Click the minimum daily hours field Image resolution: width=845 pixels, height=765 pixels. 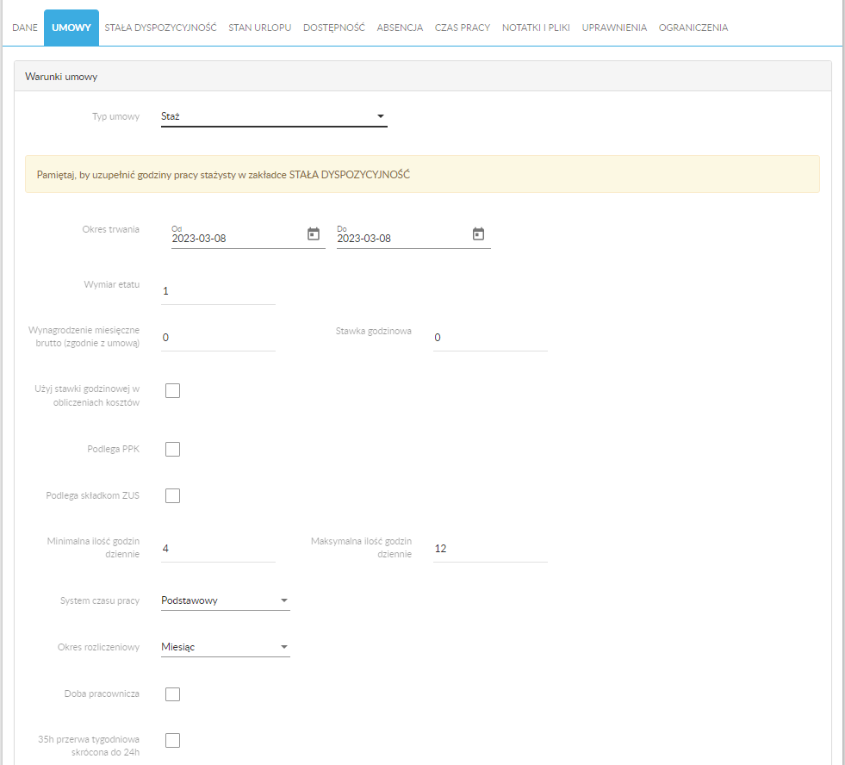coord(218,549)
